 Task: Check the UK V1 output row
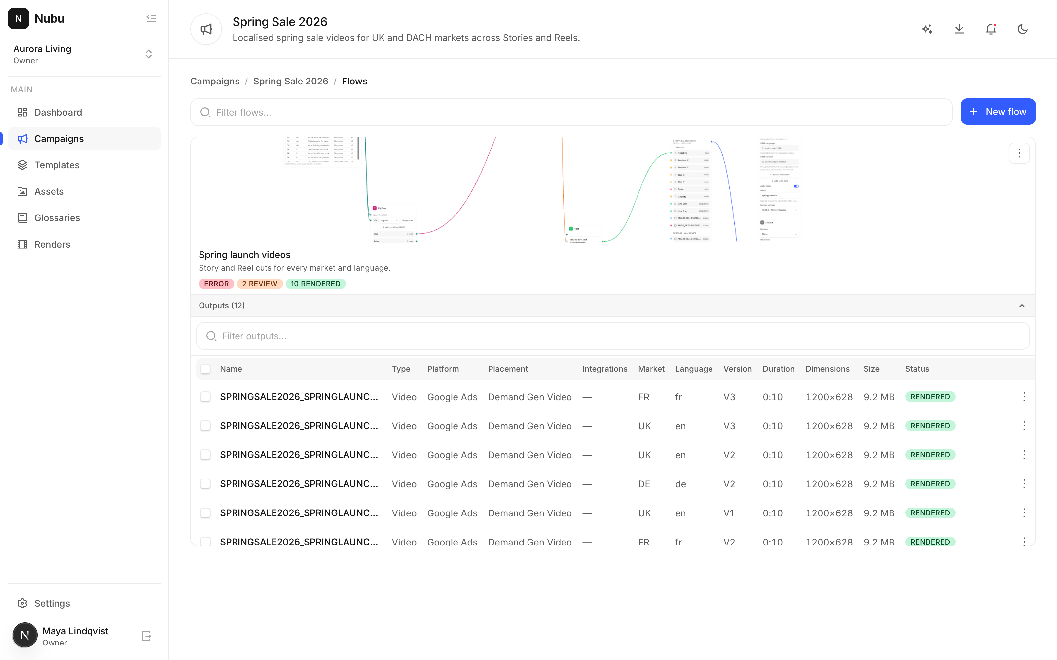205,513
